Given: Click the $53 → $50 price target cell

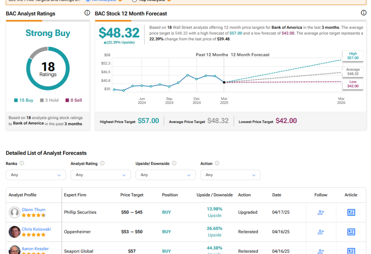Looking at the screenshot, I should click(x=132, y=232).
